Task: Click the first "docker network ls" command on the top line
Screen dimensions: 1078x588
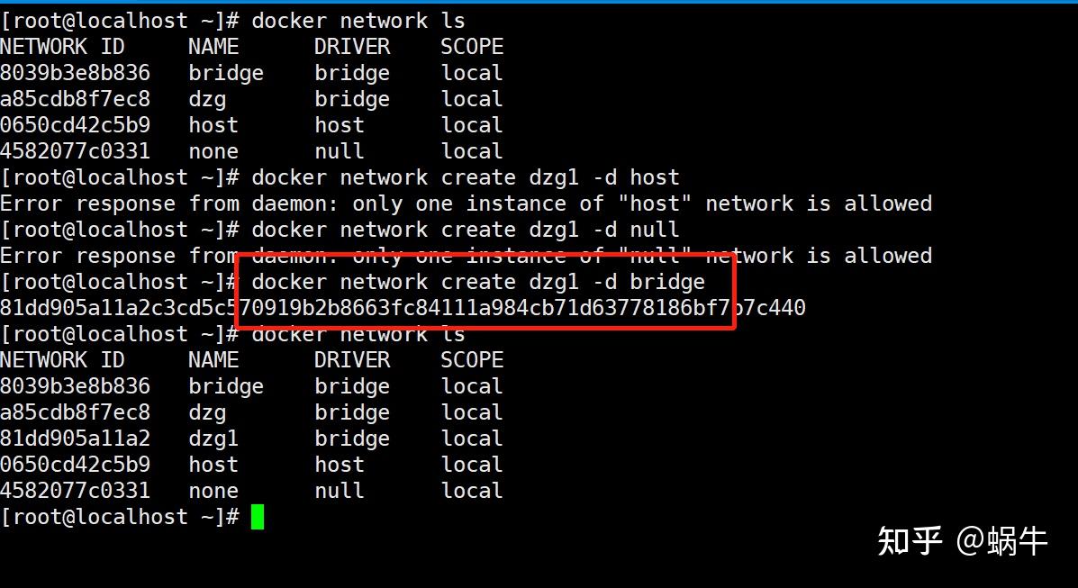Action: (358, 21)
